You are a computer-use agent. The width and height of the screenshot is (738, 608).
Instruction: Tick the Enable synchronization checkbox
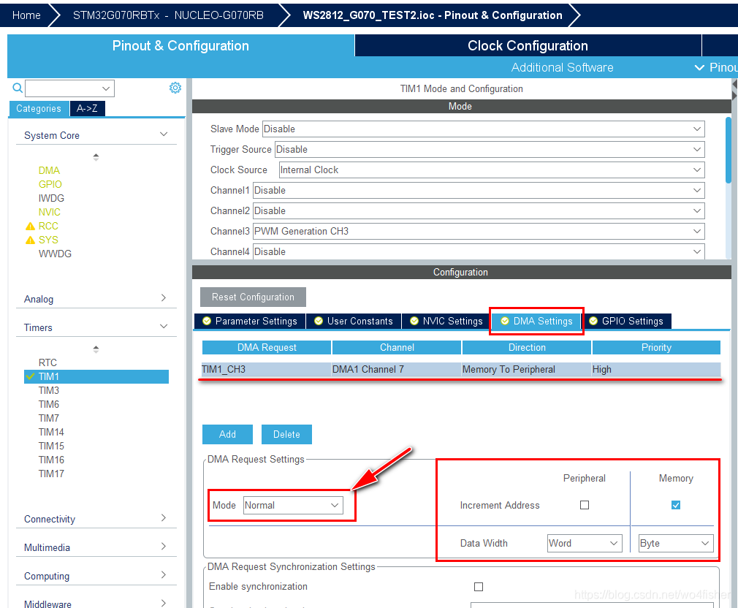click(479, 587)
